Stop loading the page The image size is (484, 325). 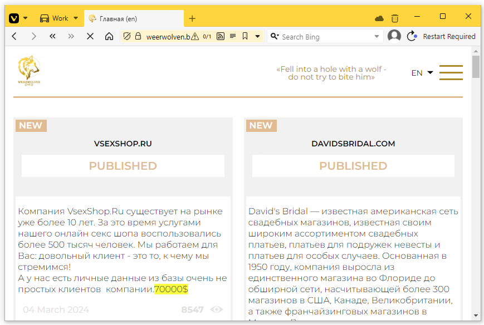click(x=90, y=36)
